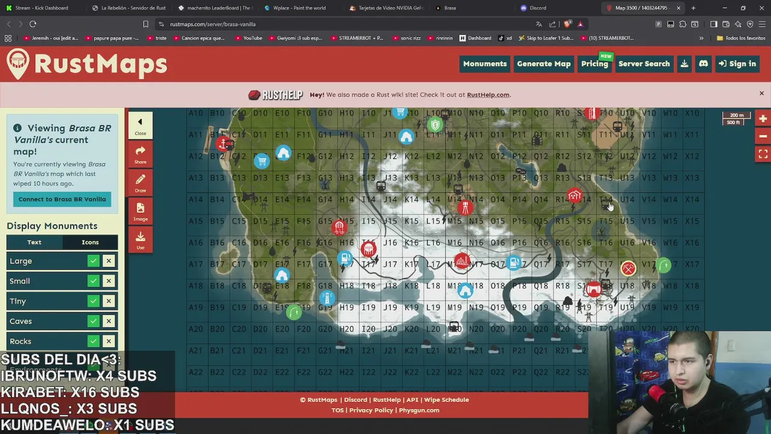Click Sign in button
The width and height of the screenshot is (771, 434).
(x=737, y=64)
